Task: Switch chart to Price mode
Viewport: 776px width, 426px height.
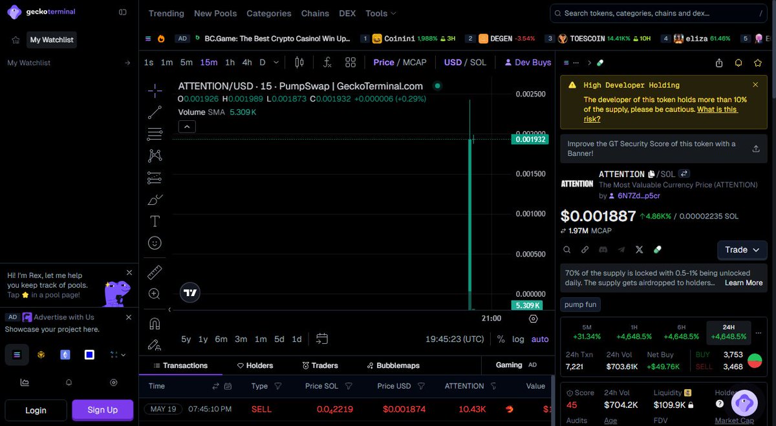Action: (x=383, y=63)
